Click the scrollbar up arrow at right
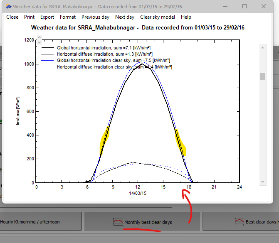The image size is (279, 243). coord(262,48)
